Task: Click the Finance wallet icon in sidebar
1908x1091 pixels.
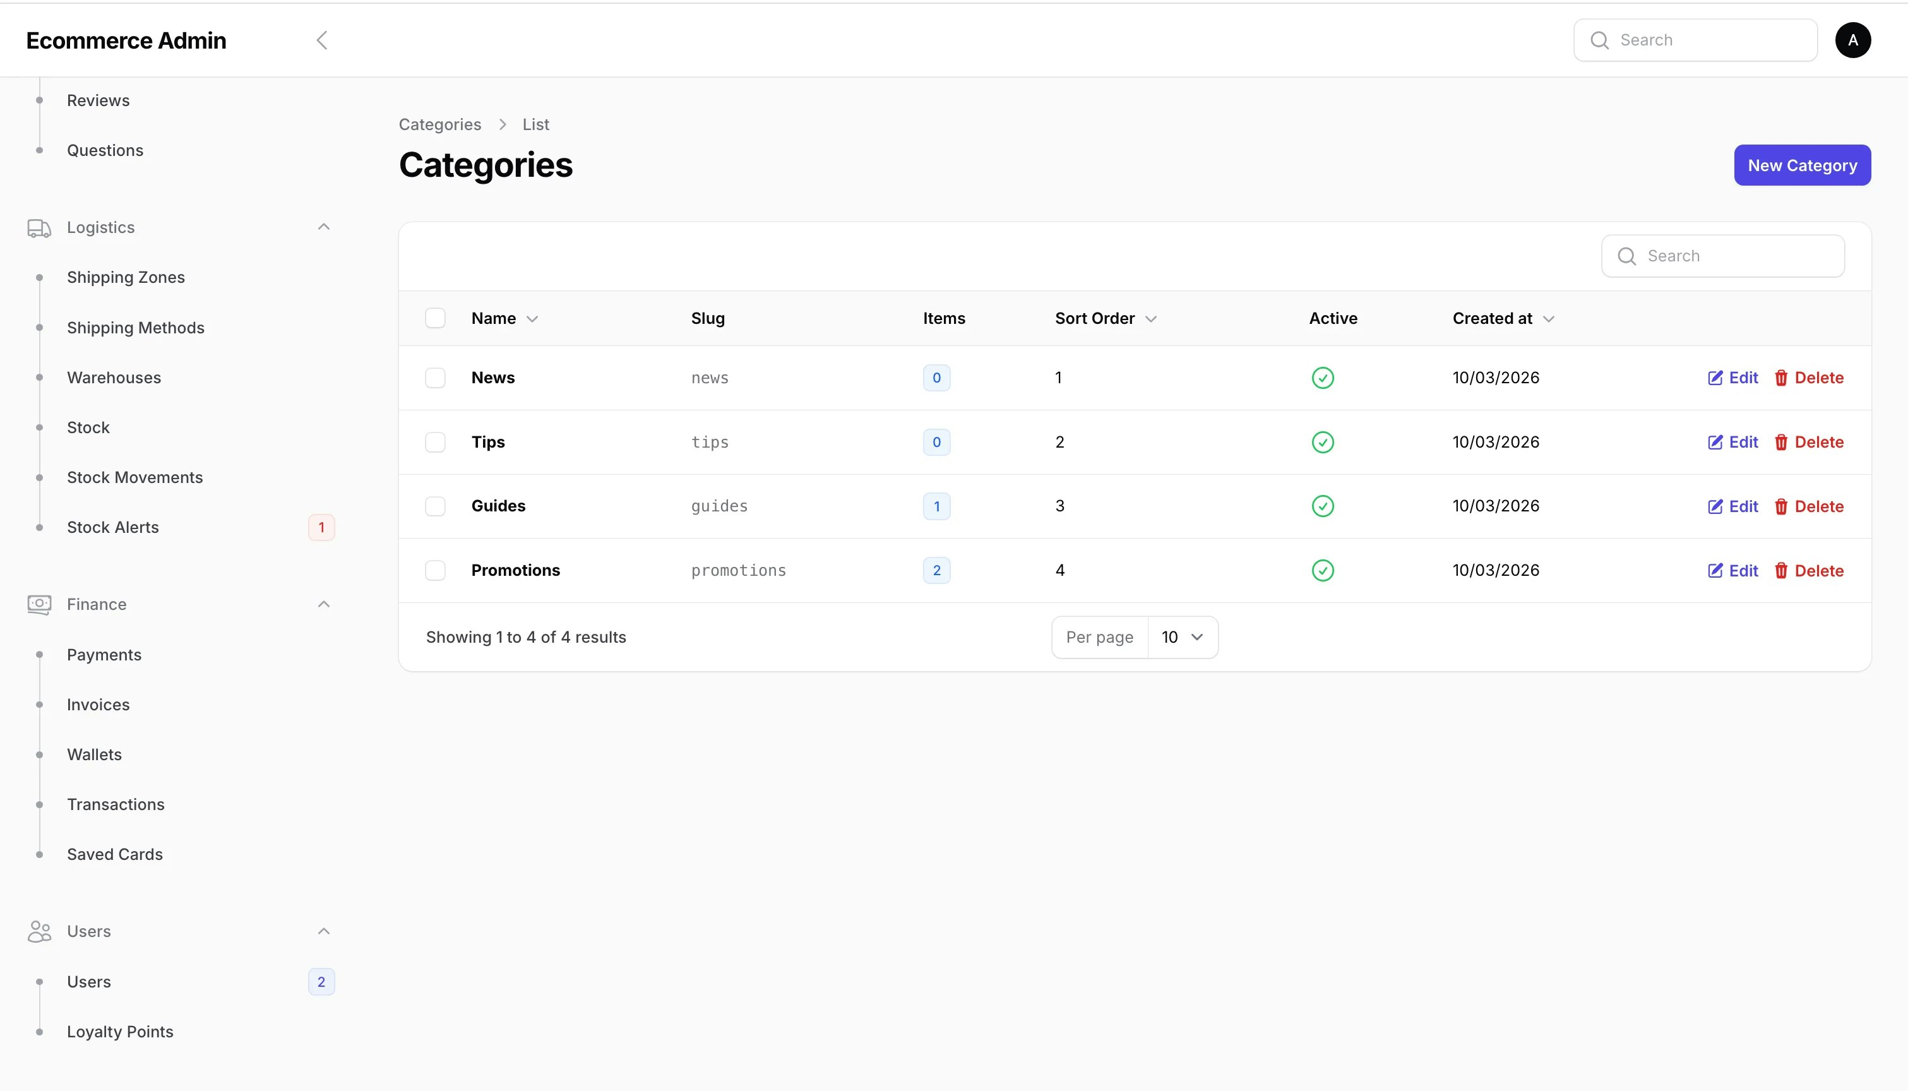Action: tap(39, 604)
